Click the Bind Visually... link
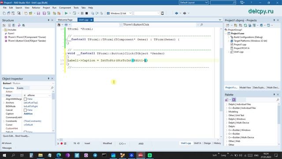The height and width of the screenshot is (159, 282). 22,136
